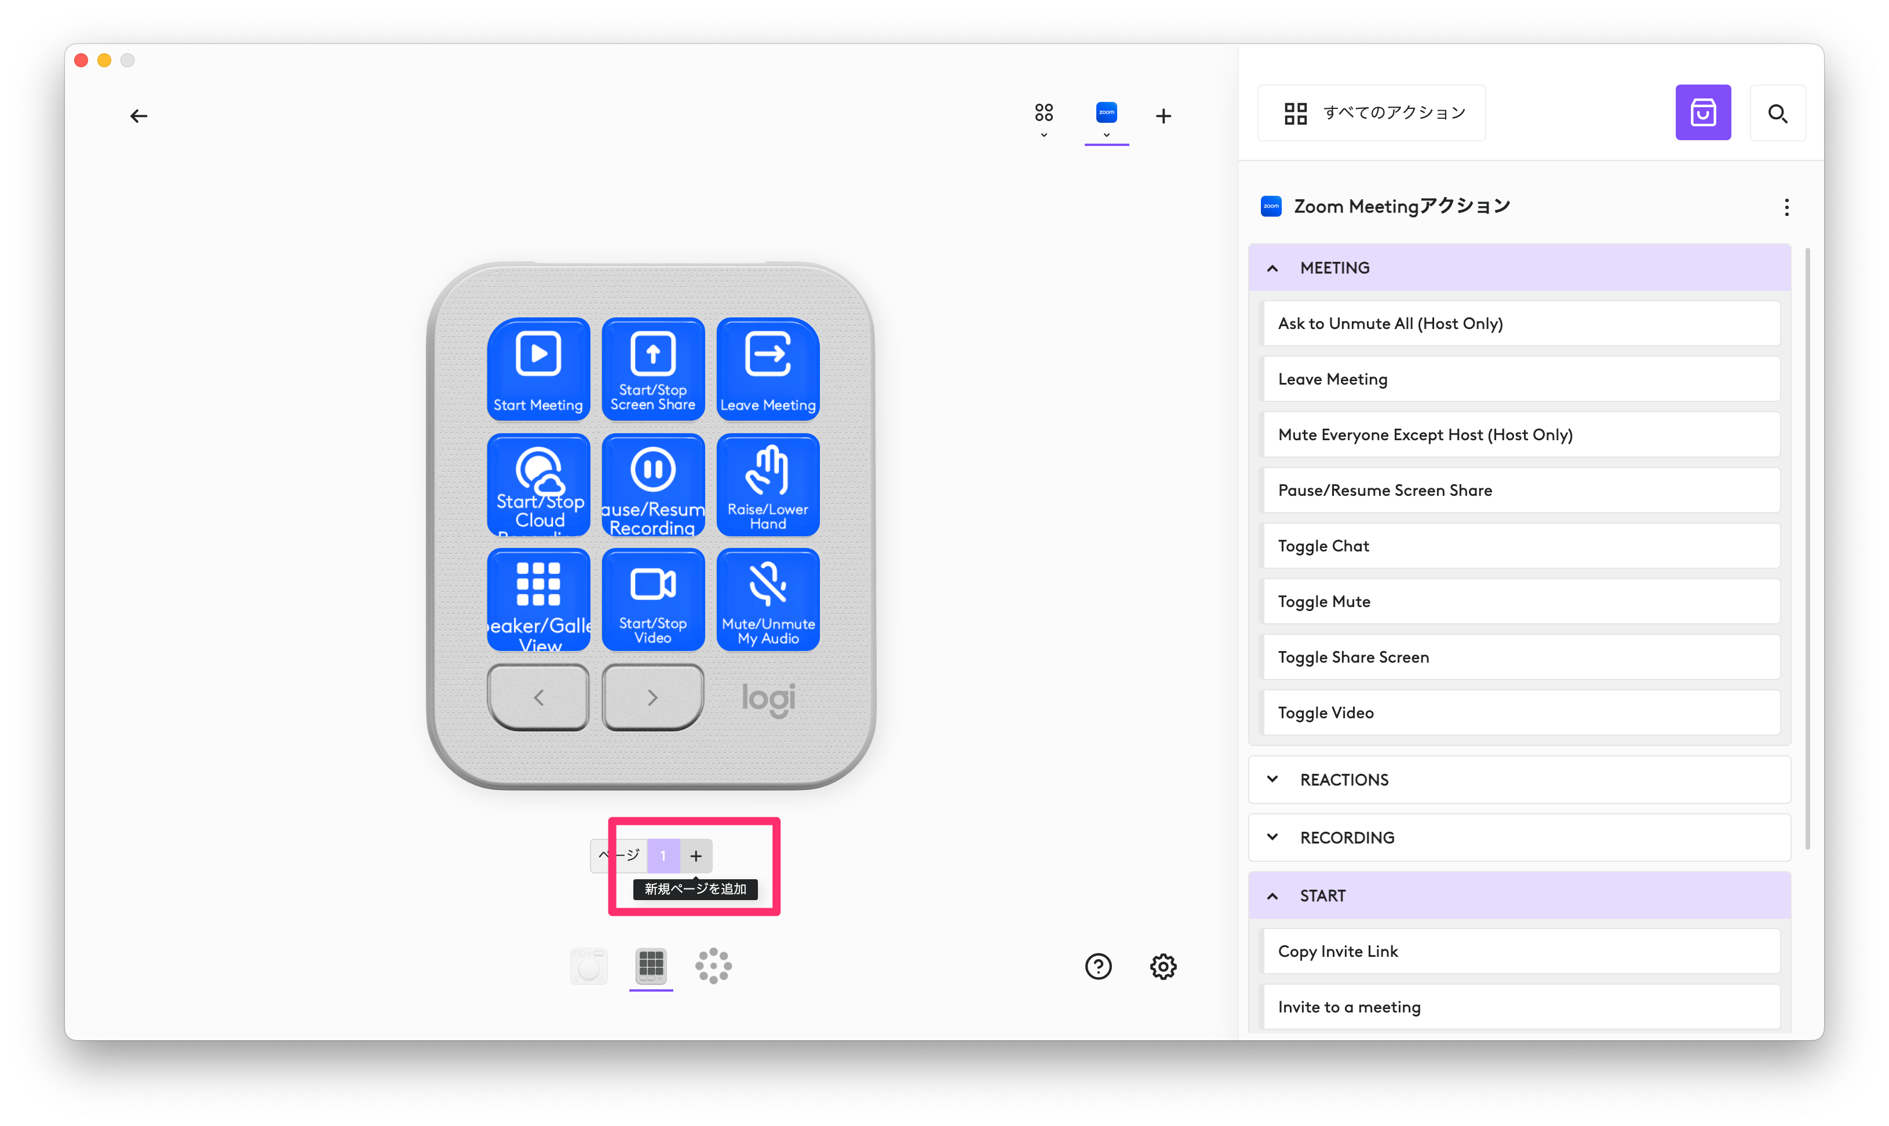This screenshot has height=1126, width=1889.
Task: Select the Start/Stop Video key
Action: pos(652,599)
